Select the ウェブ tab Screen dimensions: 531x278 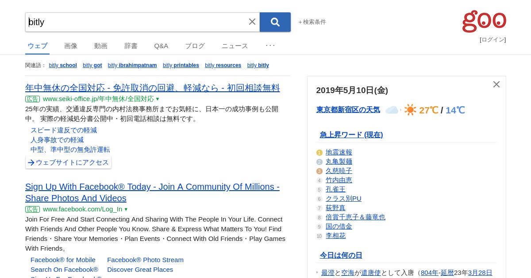[38, 46]
